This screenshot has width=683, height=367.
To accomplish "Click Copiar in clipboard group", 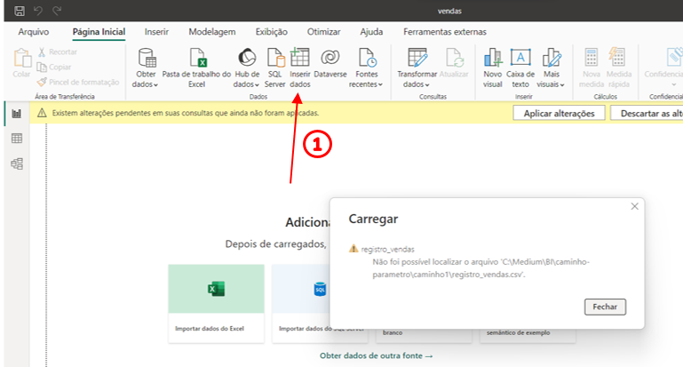I will point(54,68).
